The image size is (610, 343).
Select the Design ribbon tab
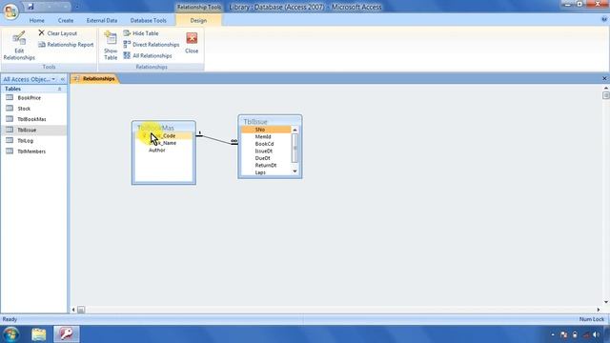(x=198, y=20)
